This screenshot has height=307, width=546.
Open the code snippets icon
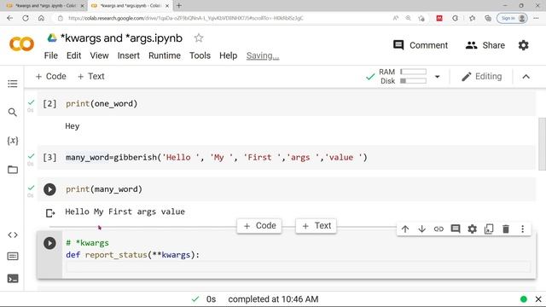[13, 235]
